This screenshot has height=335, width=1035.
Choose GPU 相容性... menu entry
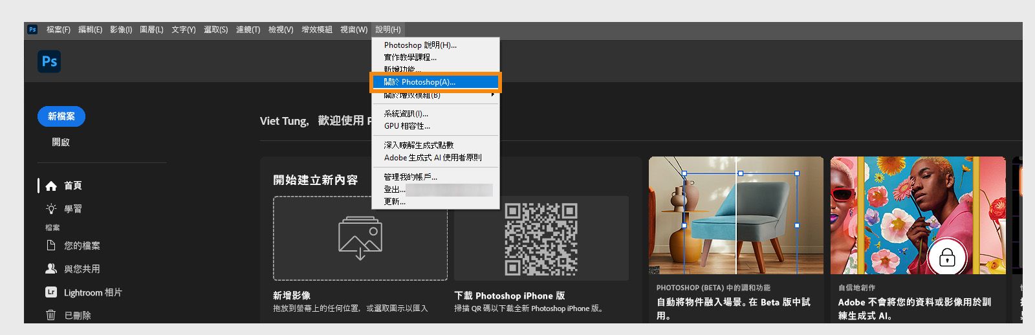435,126
